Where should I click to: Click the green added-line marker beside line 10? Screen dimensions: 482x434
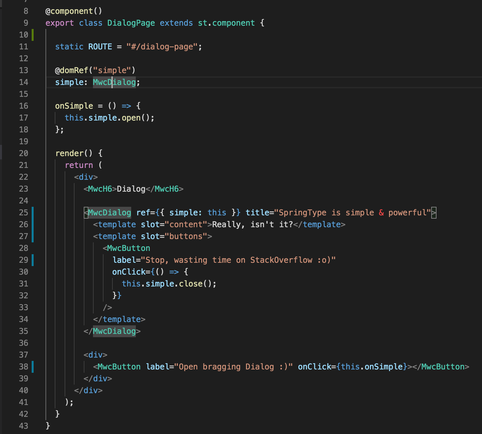33,35
